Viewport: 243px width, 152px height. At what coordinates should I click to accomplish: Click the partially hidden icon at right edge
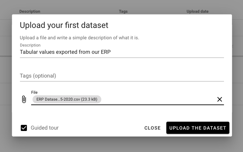pos(233,46)
